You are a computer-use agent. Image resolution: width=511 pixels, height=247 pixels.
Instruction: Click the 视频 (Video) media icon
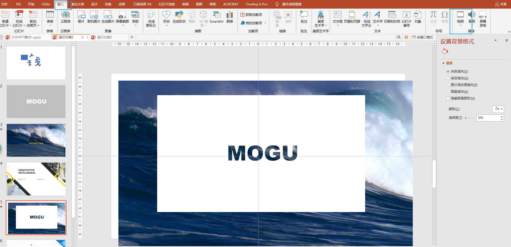[460, 15]
